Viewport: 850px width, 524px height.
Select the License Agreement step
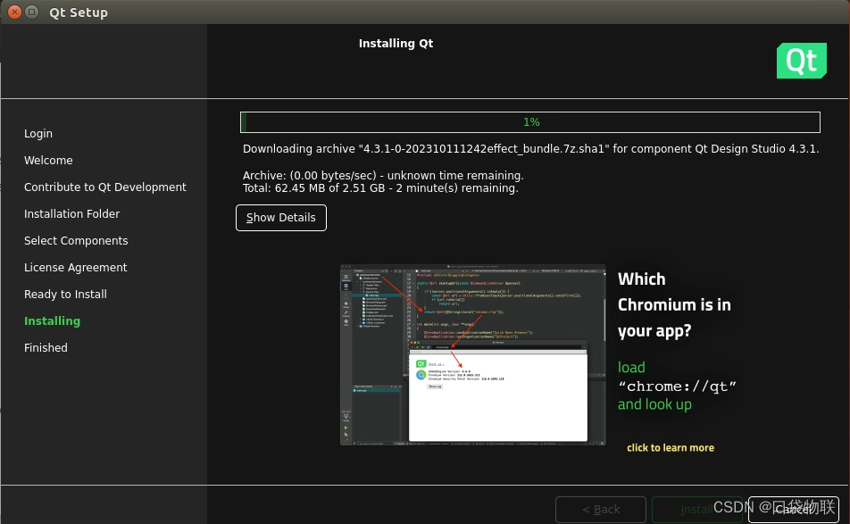(x=75, y=268)
